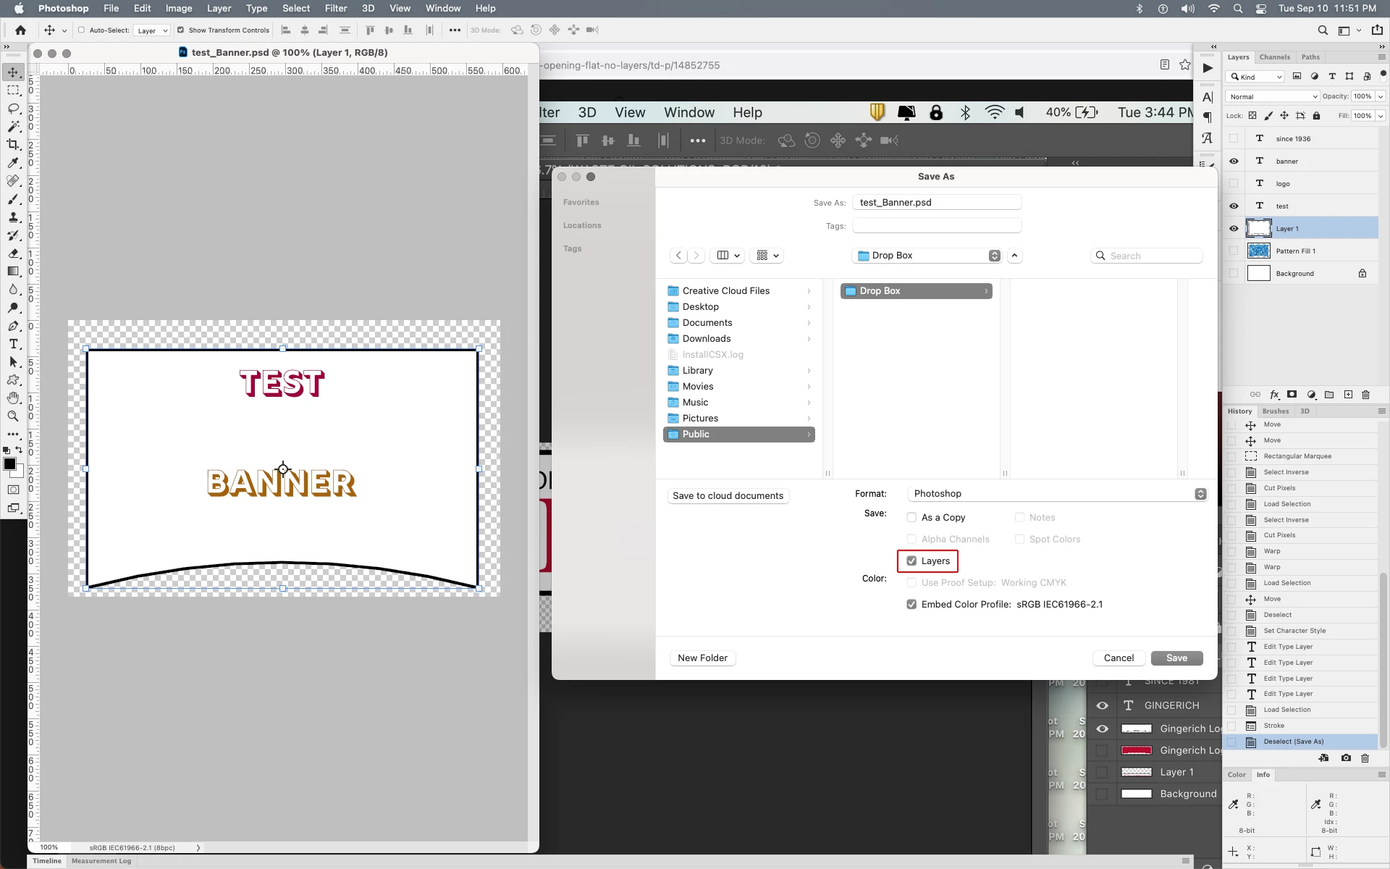
Task: Switch to the Channels tab
Action: point(1274,57)
